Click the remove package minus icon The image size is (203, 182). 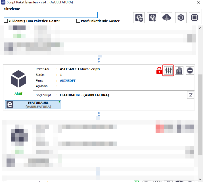[190, 70]
